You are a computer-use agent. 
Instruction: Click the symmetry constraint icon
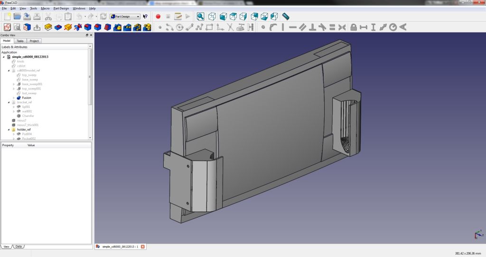(342, 27)
